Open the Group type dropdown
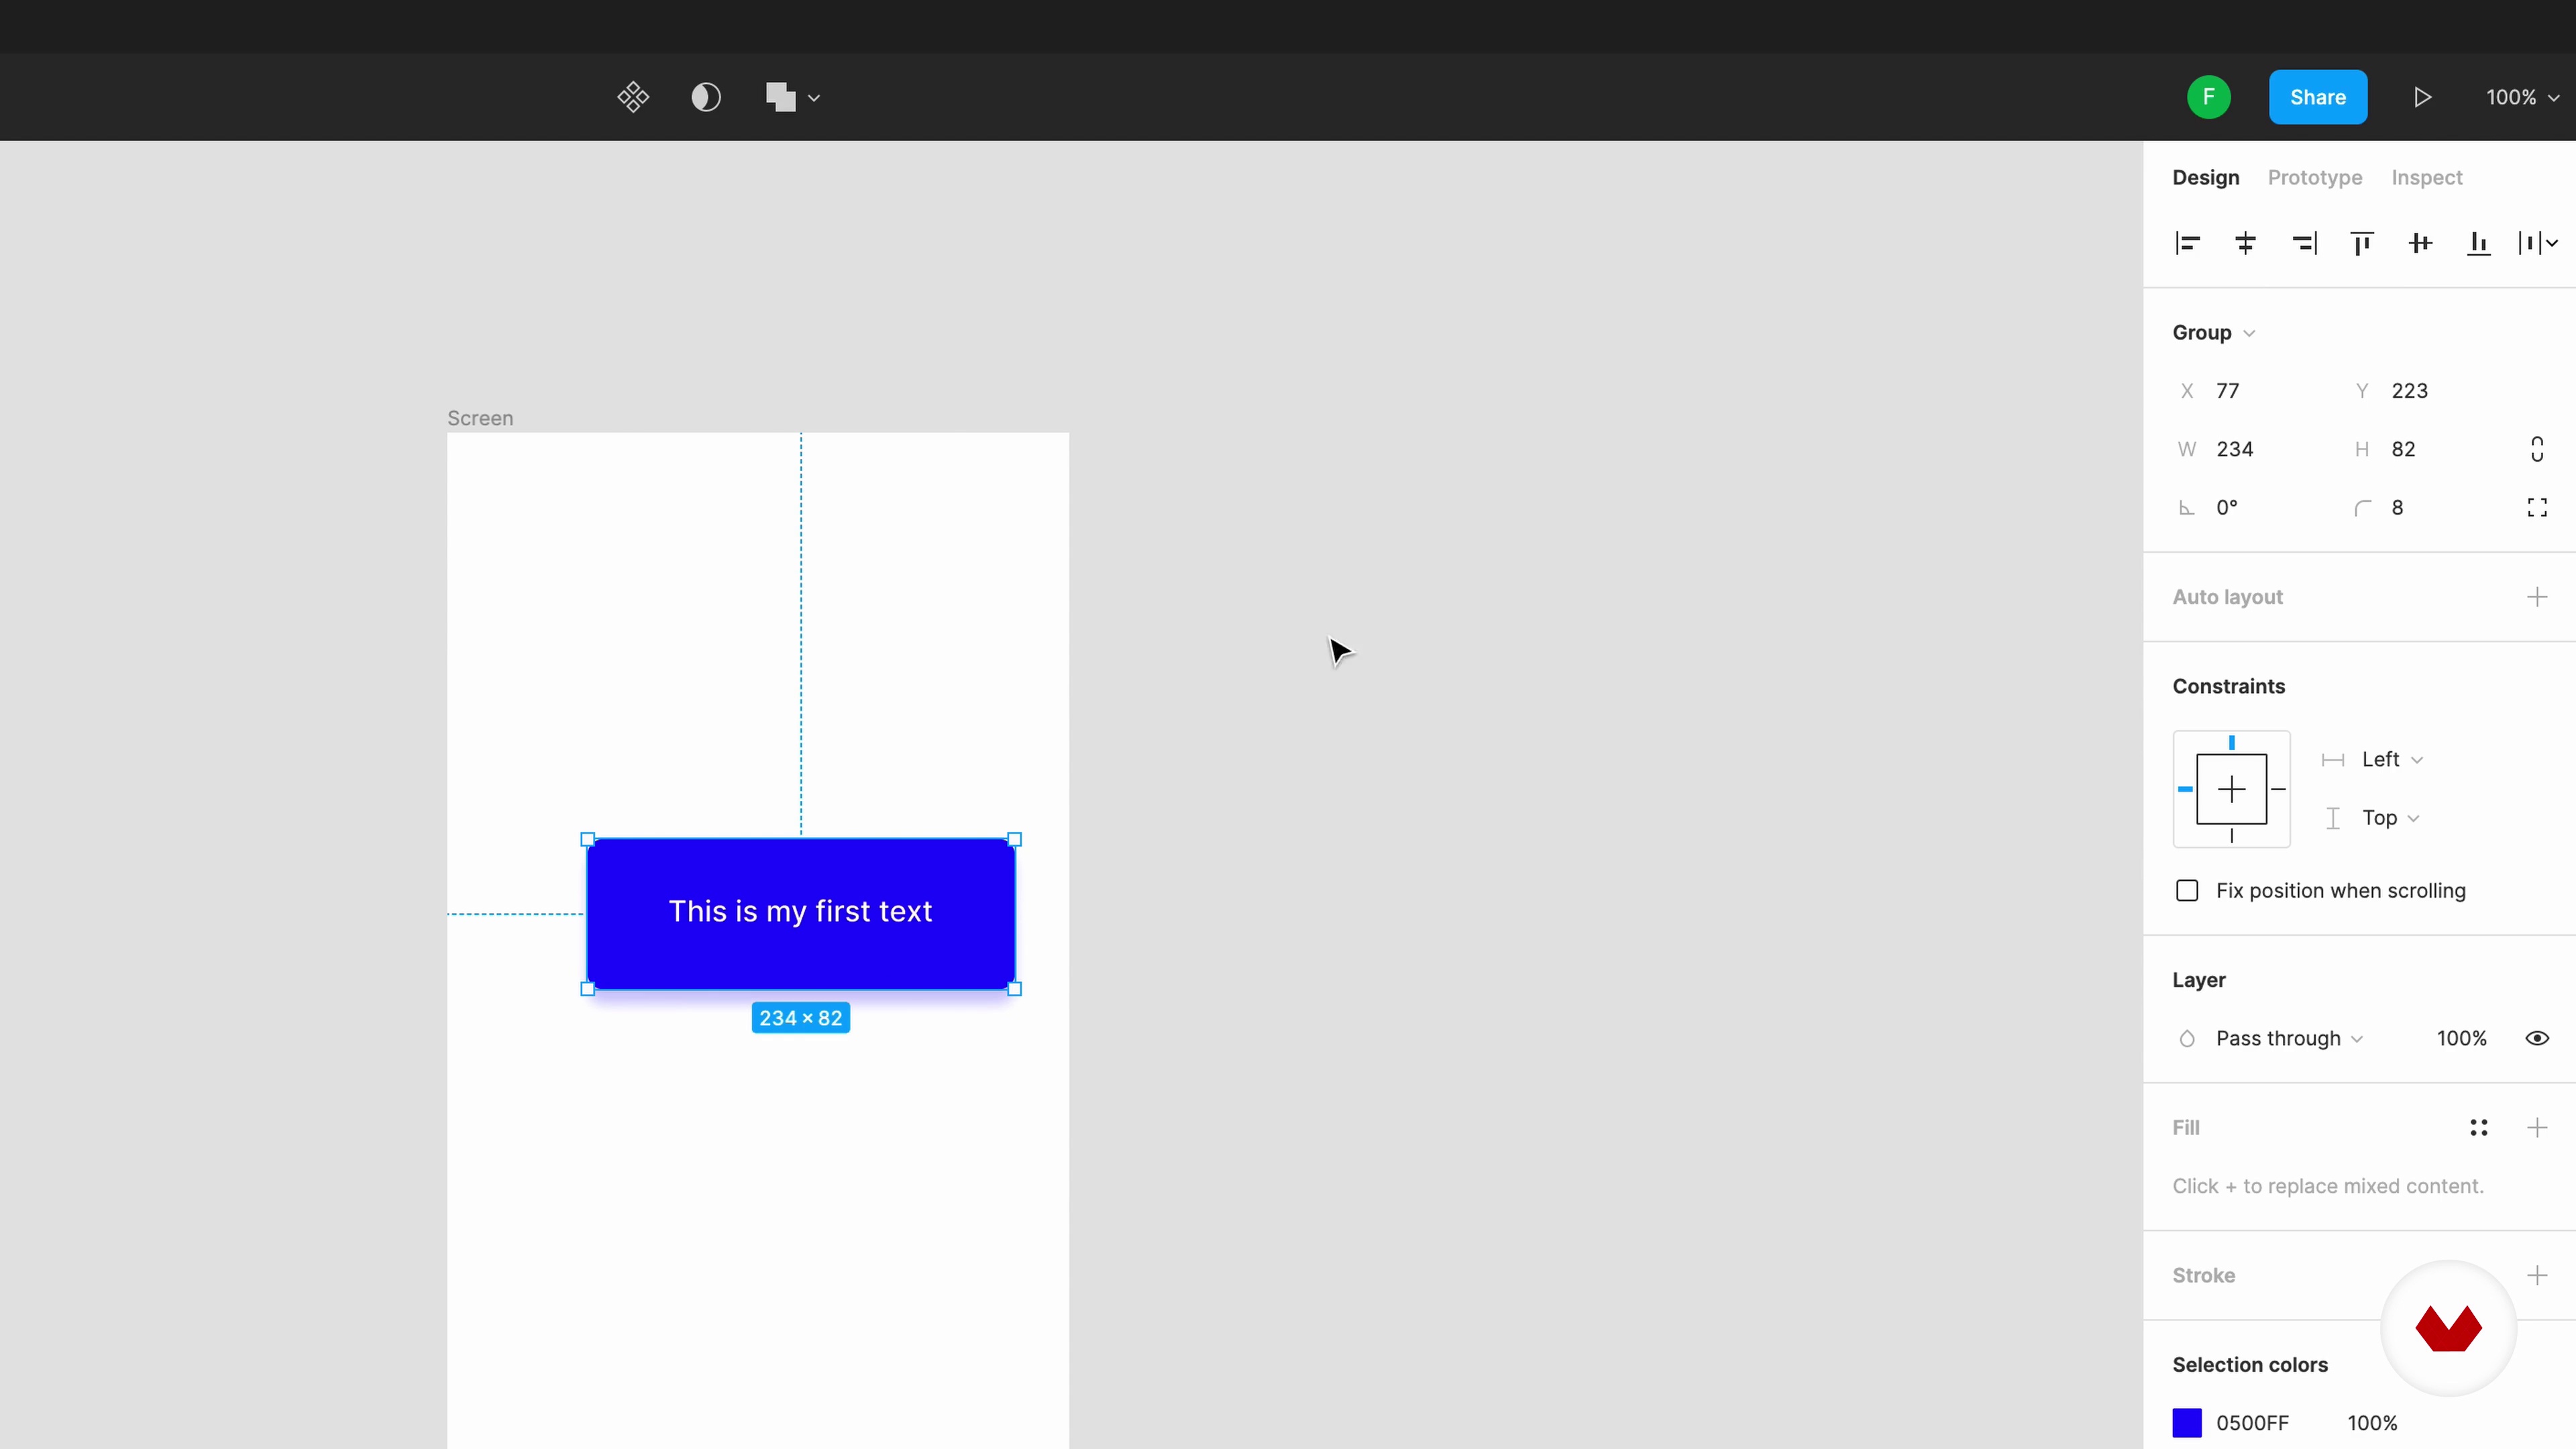Viewport: 2576px width, 1449px height. (2213, 333)
